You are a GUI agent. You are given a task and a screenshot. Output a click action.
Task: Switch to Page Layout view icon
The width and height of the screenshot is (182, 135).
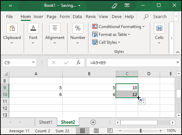point(96,131)
